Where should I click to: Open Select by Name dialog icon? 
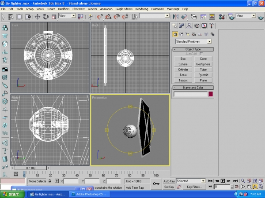coord(11,17)
